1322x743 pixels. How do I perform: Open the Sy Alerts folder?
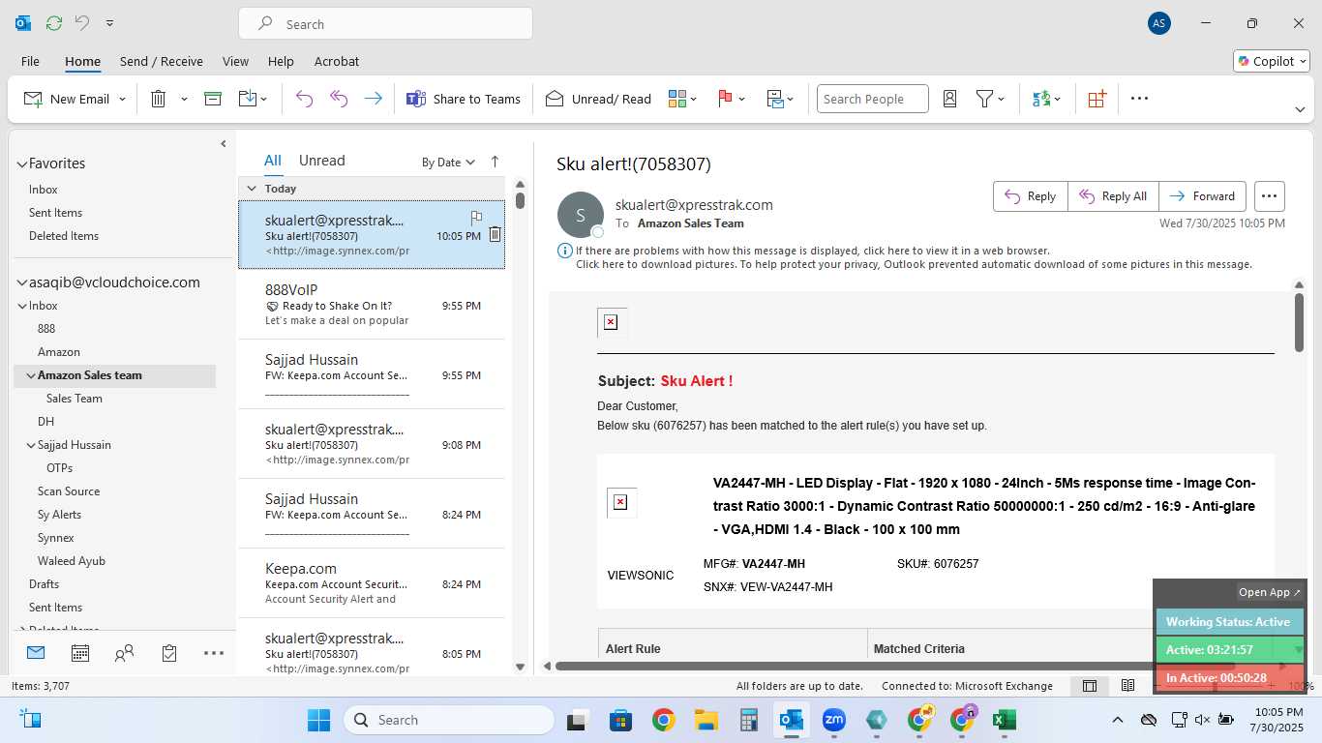tap(59, 515)
